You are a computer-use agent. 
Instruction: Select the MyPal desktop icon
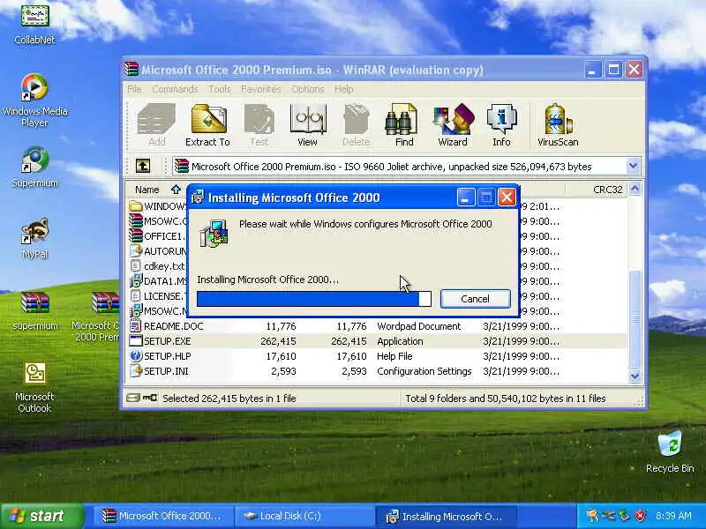pyautogui.click(x=34, y=238)
